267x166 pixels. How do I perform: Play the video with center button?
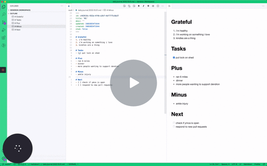pos(133,83)
